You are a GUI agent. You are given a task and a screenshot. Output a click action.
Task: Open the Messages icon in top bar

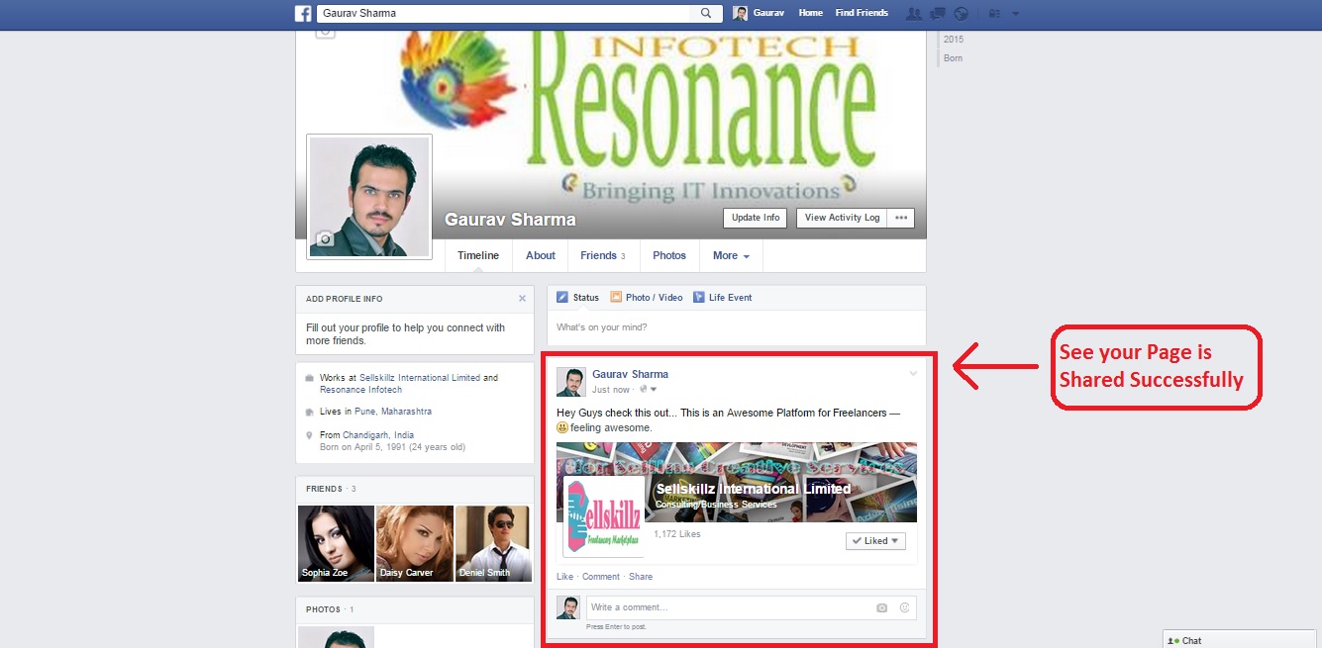(x=937, y=14)
